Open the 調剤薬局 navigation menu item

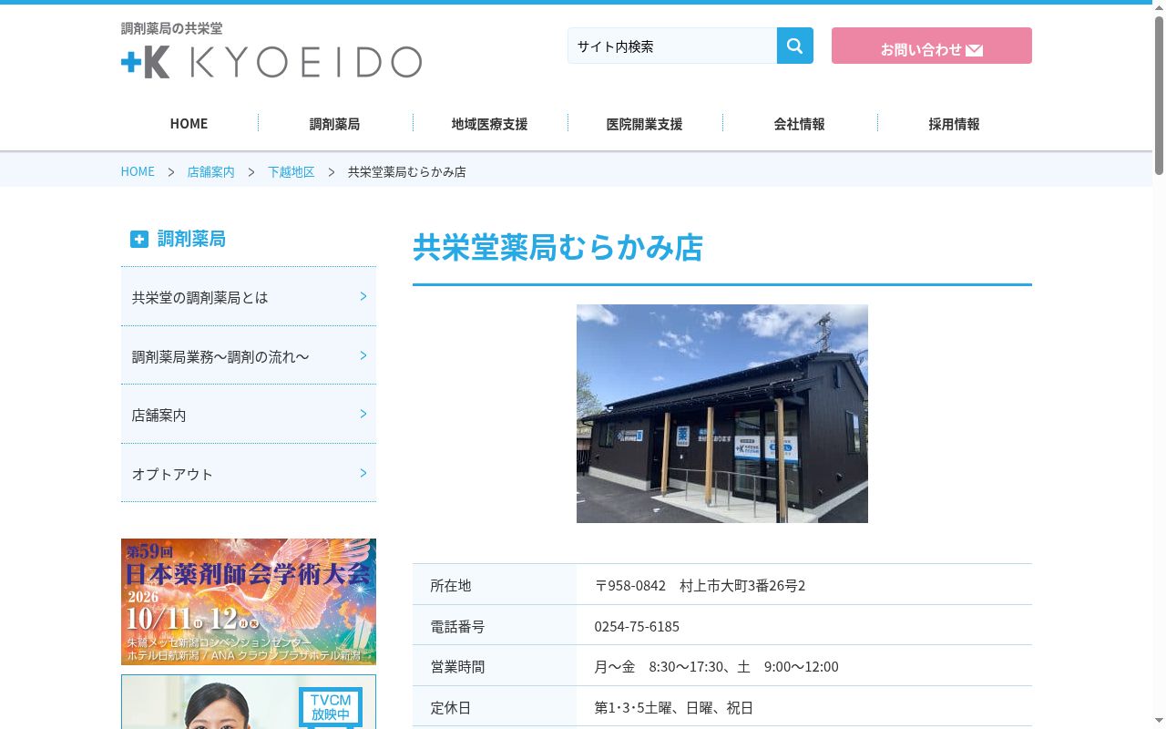[x=334, y=124]
